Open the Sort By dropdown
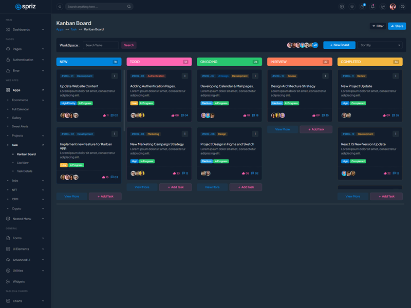 pyautogui.click(x=380, y=45)
